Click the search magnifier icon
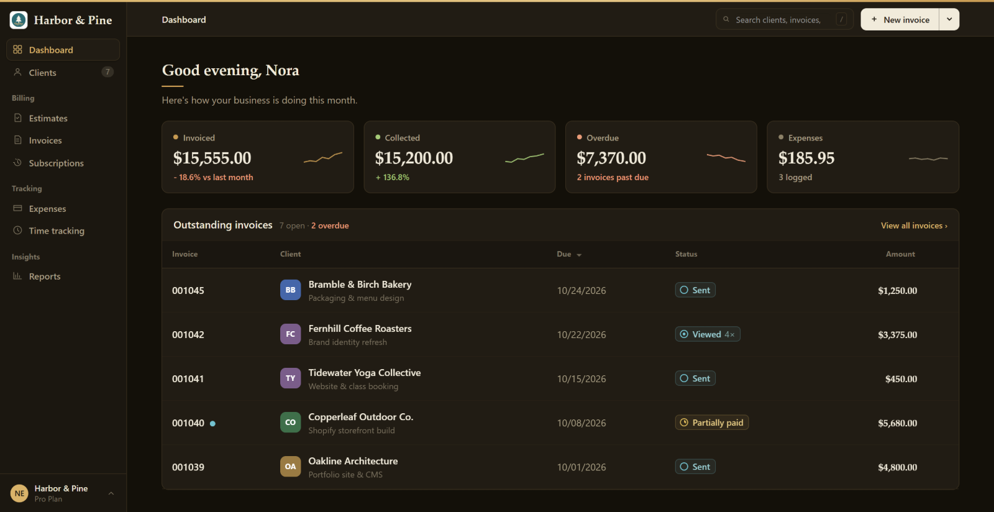994x512 pixels. [x=726, y=19]
